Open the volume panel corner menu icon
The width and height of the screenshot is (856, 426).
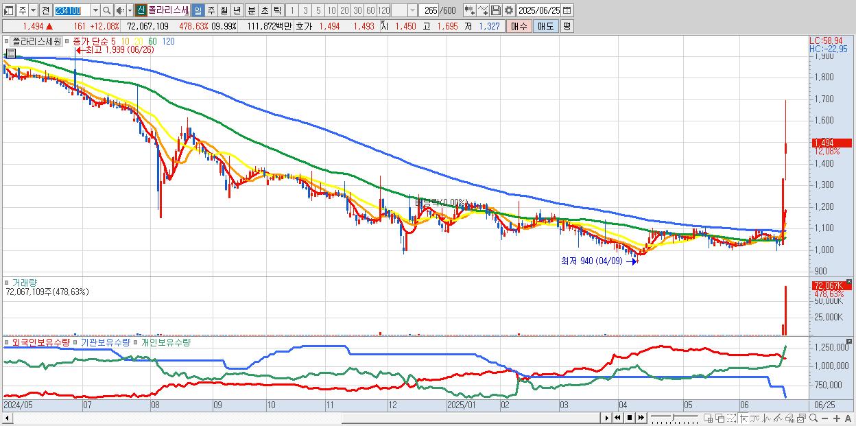(849, 282)
